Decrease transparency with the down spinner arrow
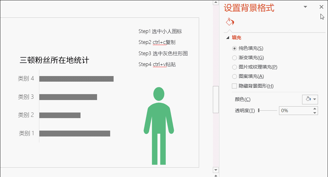The width and height of the screenshot is (328, 177). [315, 112]
